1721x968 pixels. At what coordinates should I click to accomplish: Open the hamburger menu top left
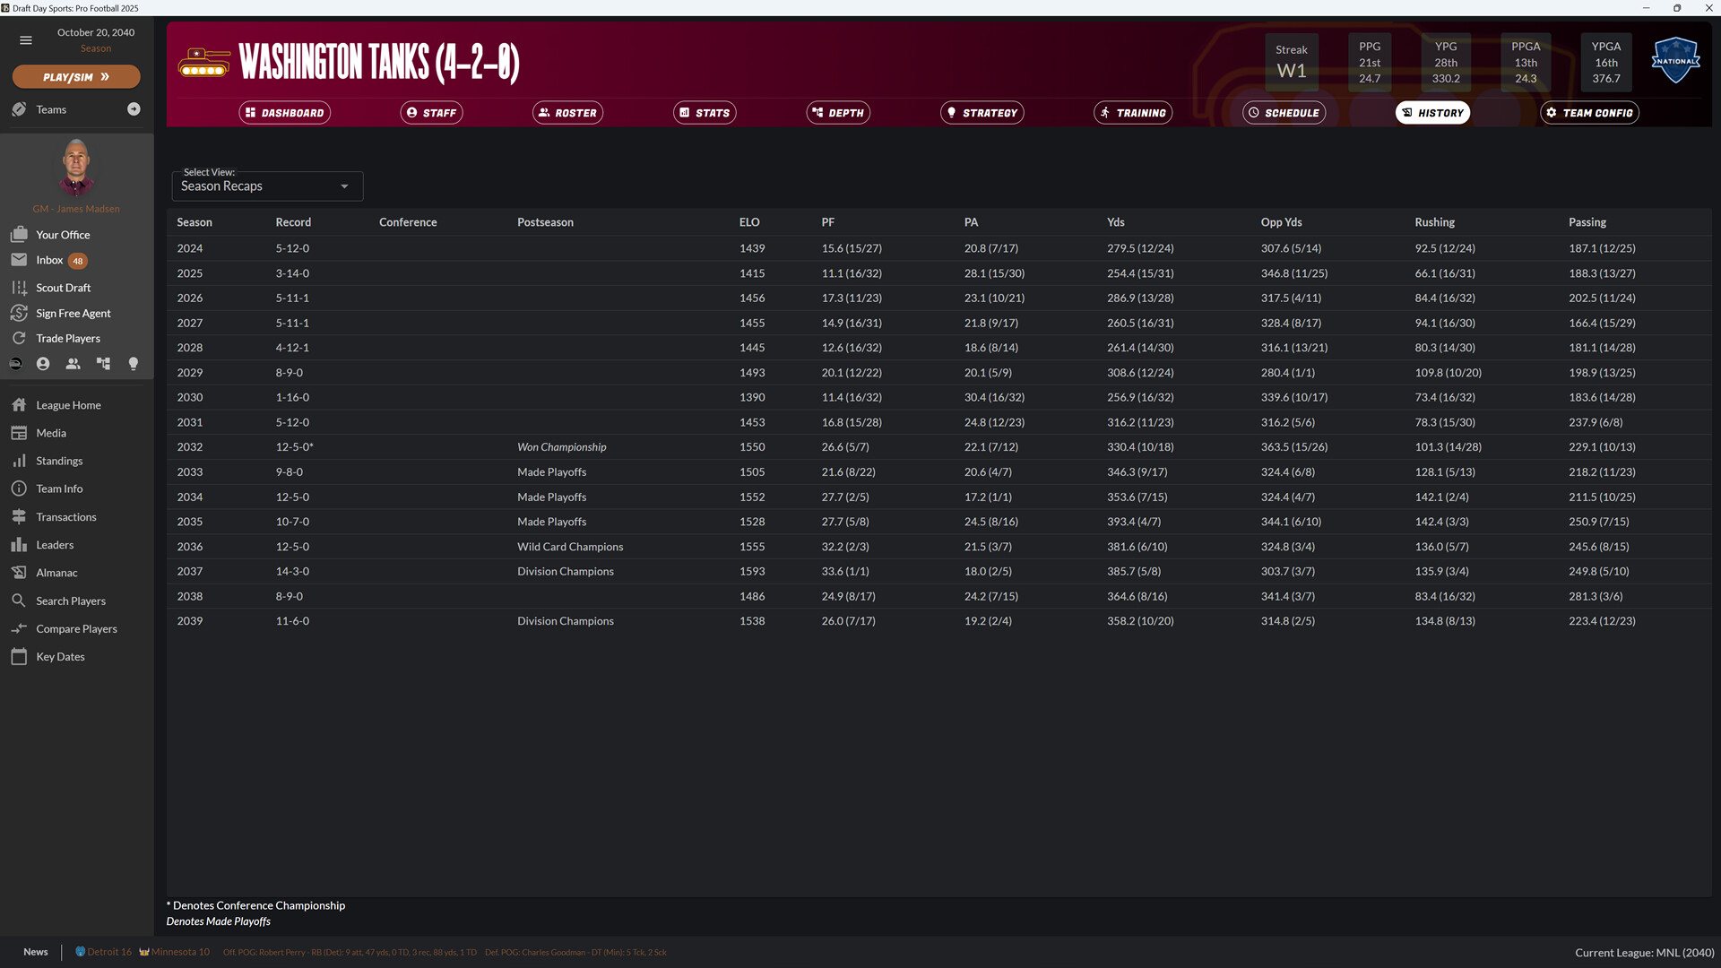[25, 39]
